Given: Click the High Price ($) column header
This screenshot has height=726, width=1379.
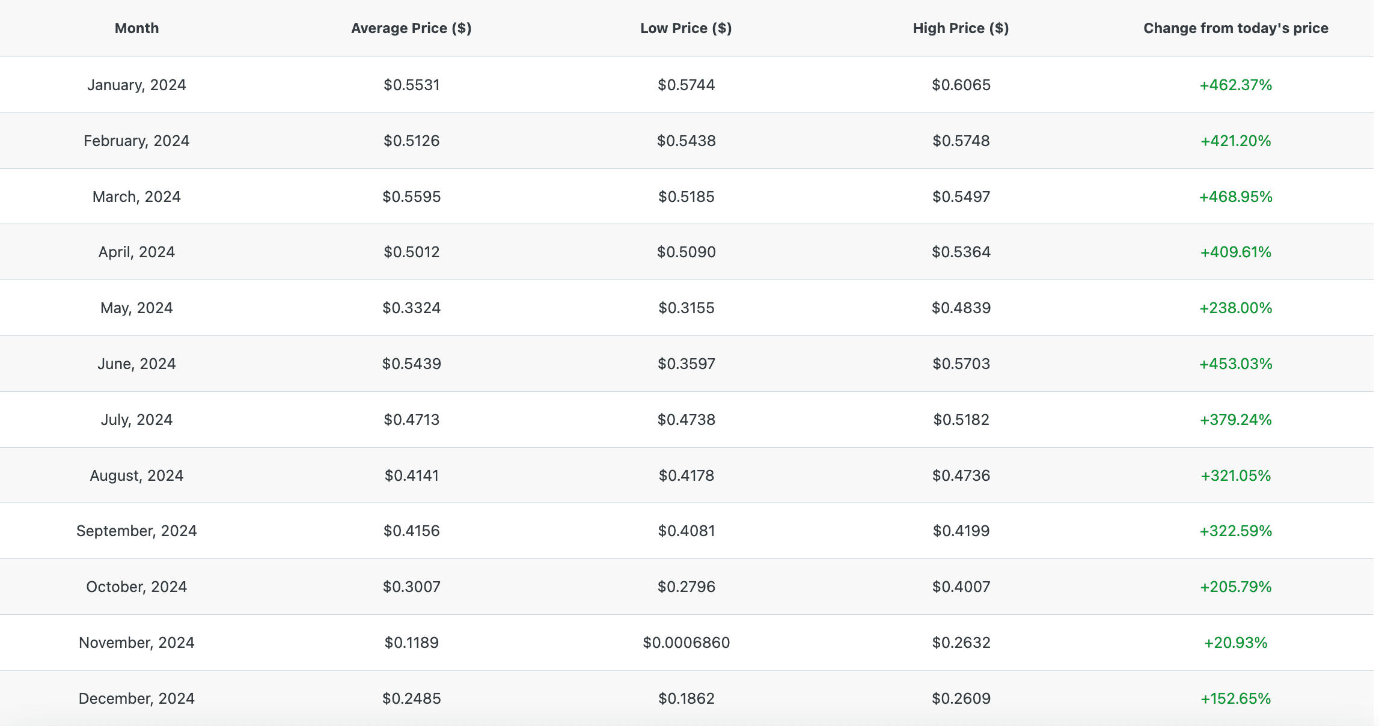Looking at the screenshot, I should 961,28.
